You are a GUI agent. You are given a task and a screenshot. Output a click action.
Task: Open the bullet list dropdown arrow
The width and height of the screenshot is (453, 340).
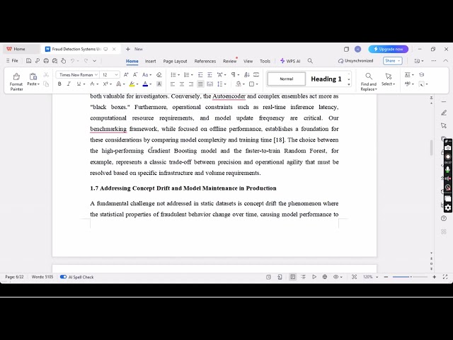click(x=178, y=75)
